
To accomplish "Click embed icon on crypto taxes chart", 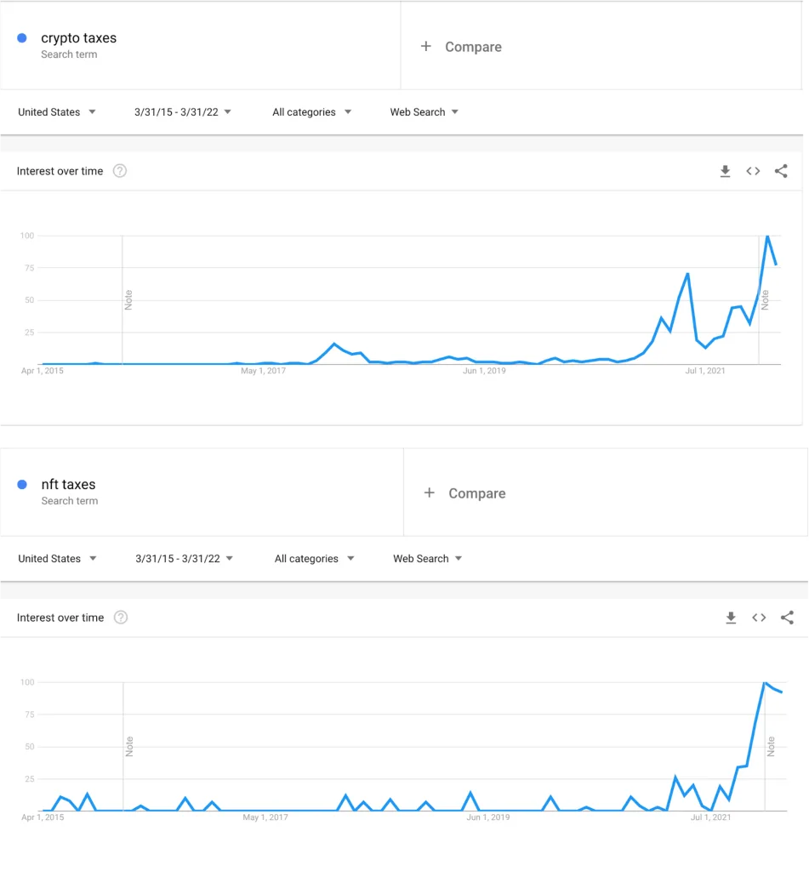I will [753, 171].
